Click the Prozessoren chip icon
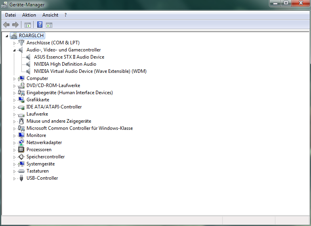The image size is (311, 226). point(21,150)
